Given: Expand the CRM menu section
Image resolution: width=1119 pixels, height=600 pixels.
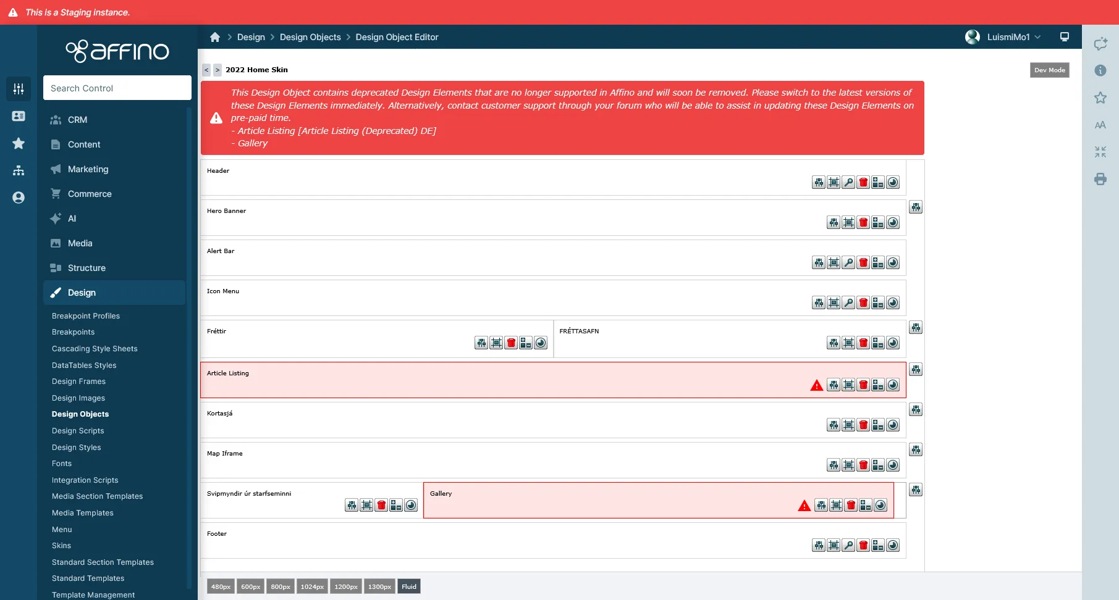Looking at the screenshot, I should 114,120.
